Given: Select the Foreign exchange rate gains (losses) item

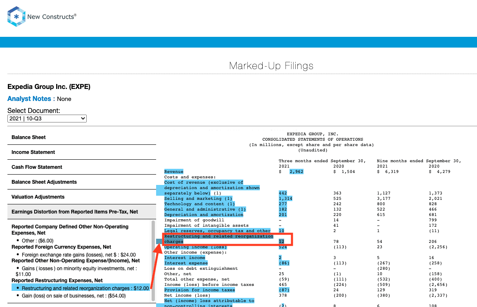Looking at the screenshot, I should (79, 254).
